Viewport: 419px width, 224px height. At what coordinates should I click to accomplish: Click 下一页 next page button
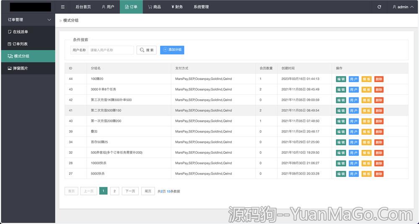pos(130,191)
